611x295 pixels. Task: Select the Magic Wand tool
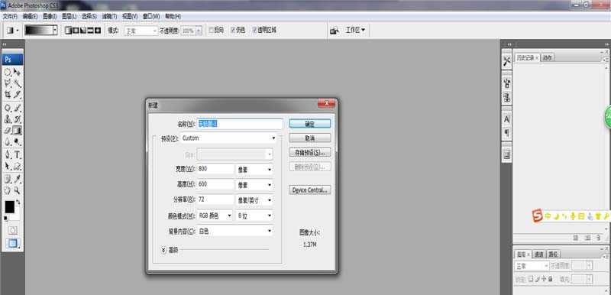[17, 83]
